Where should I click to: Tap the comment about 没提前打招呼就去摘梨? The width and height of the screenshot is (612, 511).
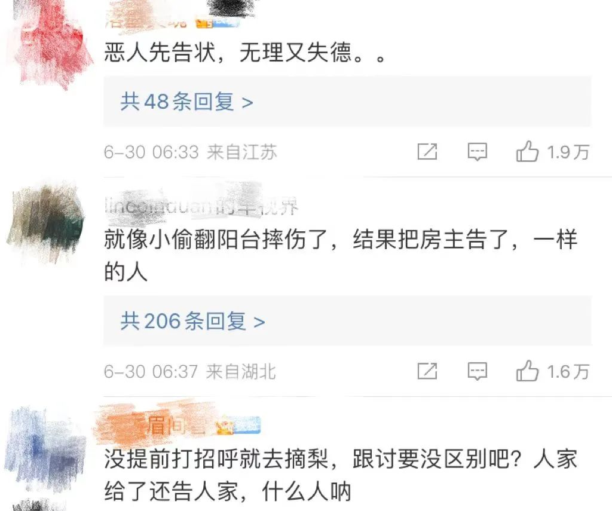[x=340, y=475]
